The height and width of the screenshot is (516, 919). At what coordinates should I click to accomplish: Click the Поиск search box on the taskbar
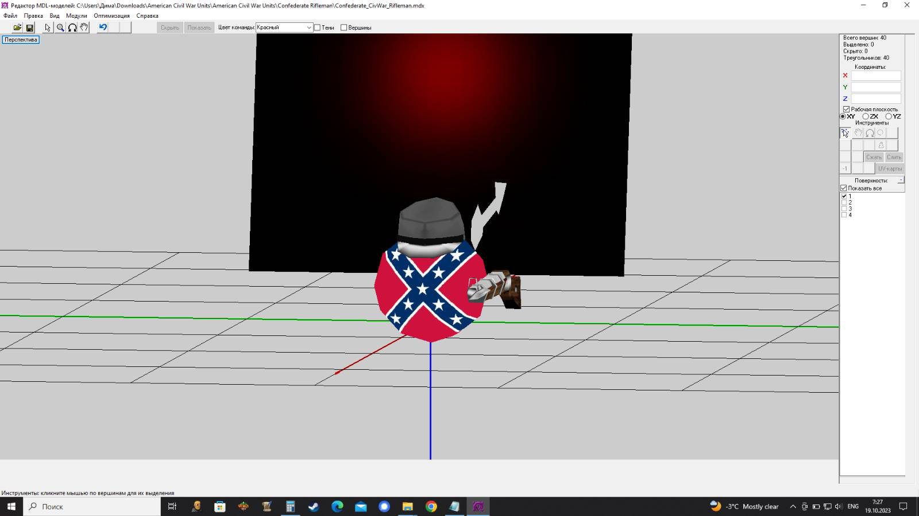click(x=92, y=506)
